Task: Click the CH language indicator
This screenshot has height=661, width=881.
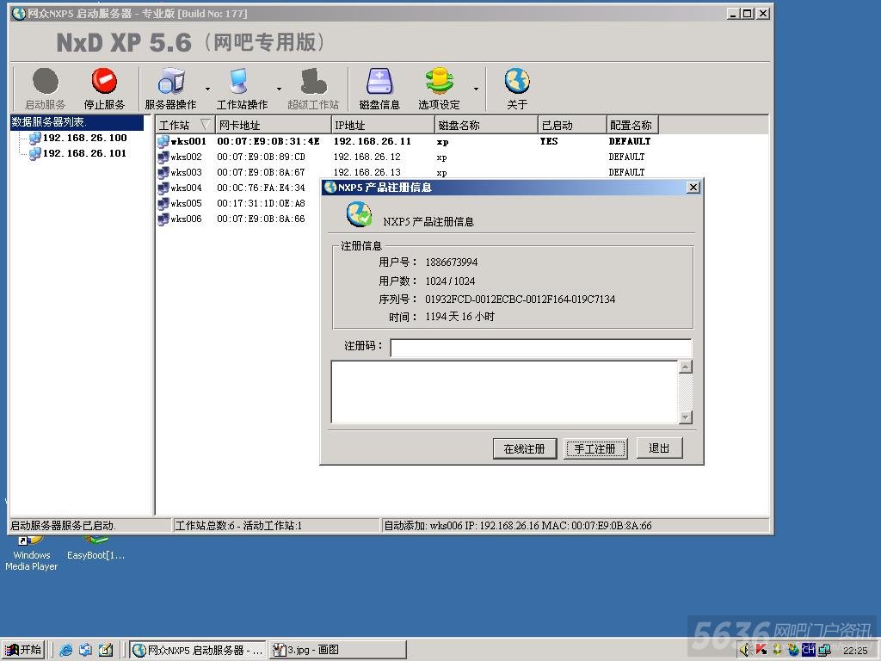Action: coord(809,651)
